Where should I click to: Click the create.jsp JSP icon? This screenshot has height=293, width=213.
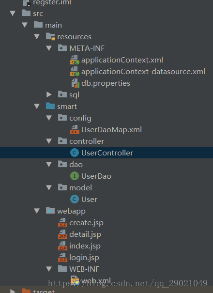(62, 223)
